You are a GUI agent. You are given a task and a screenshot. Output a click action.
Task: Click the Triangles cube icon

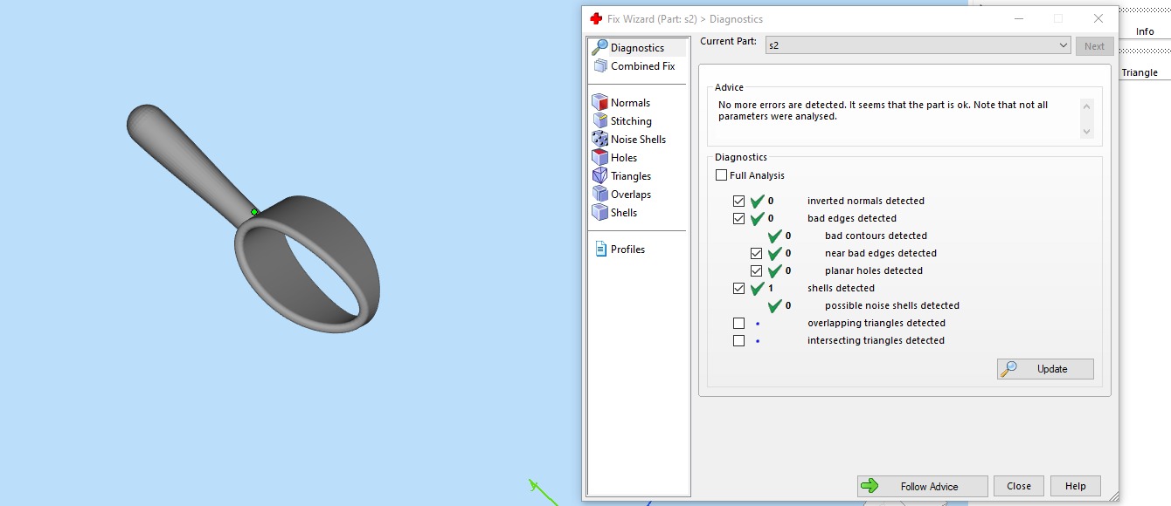pyautogui.click(x=599, y=175)
